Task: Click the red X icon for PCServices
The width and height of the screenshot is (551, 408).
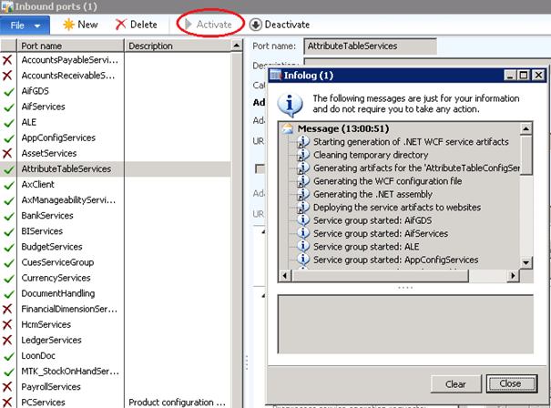Action: click(x=7, y=403)
